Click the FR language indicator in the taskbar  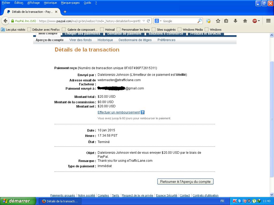tap(222, 201)
